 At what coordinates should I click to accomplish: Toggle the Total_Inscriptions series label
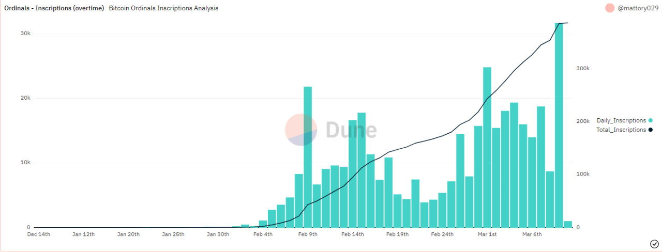pyautogui.click(x=621, y=130)
